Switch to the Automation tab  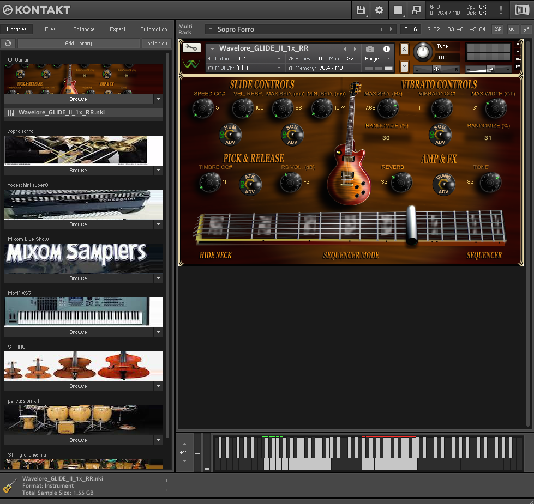(154, 29)
